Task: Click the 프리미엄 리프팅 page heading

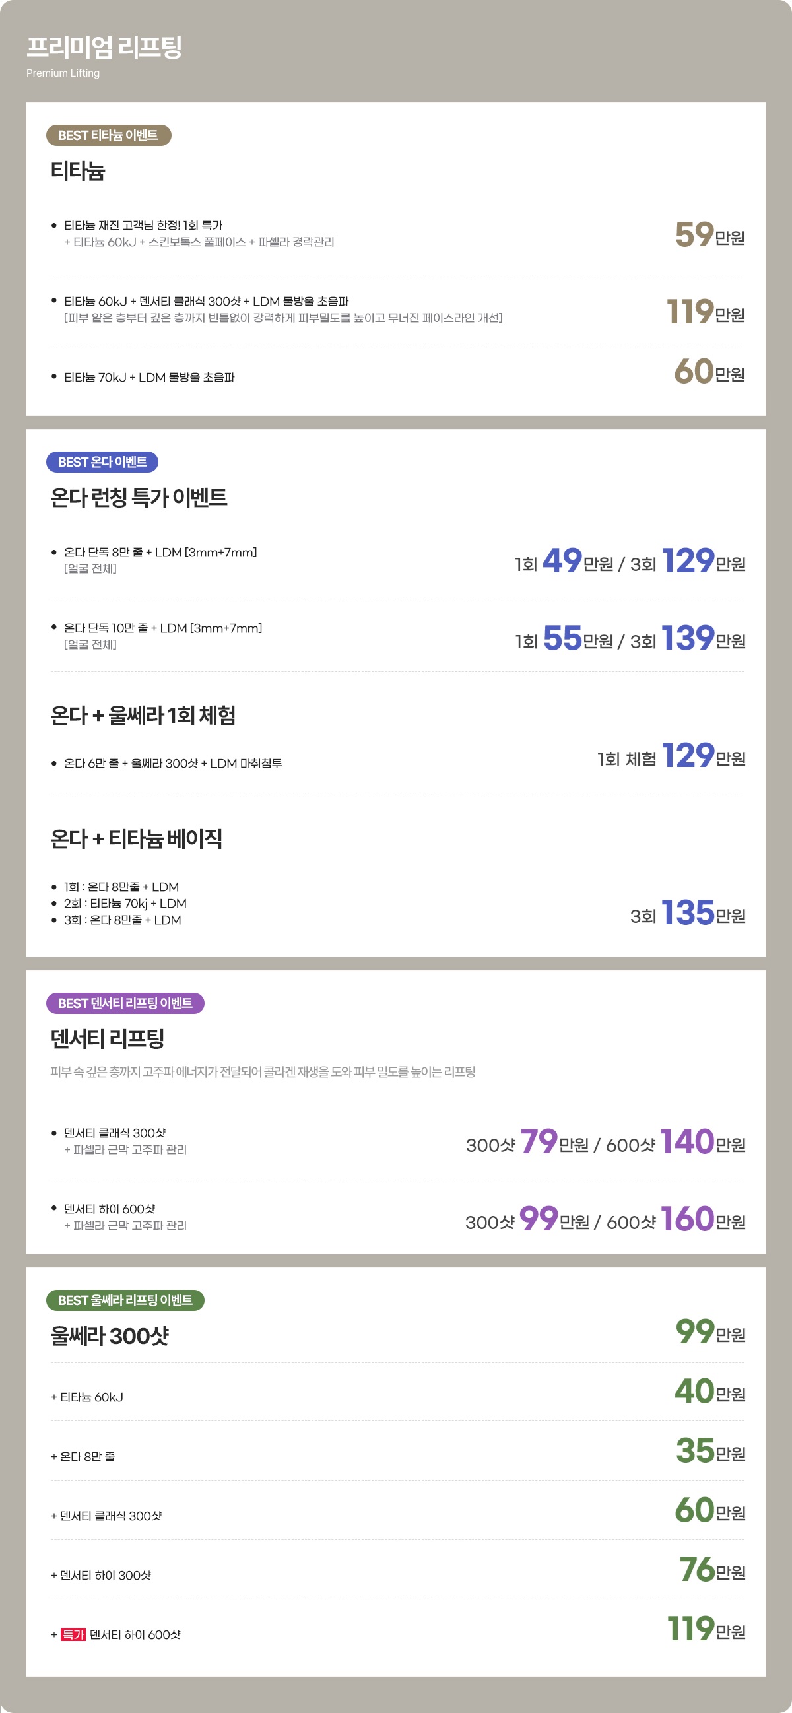Action: click(x=104, y=47)
